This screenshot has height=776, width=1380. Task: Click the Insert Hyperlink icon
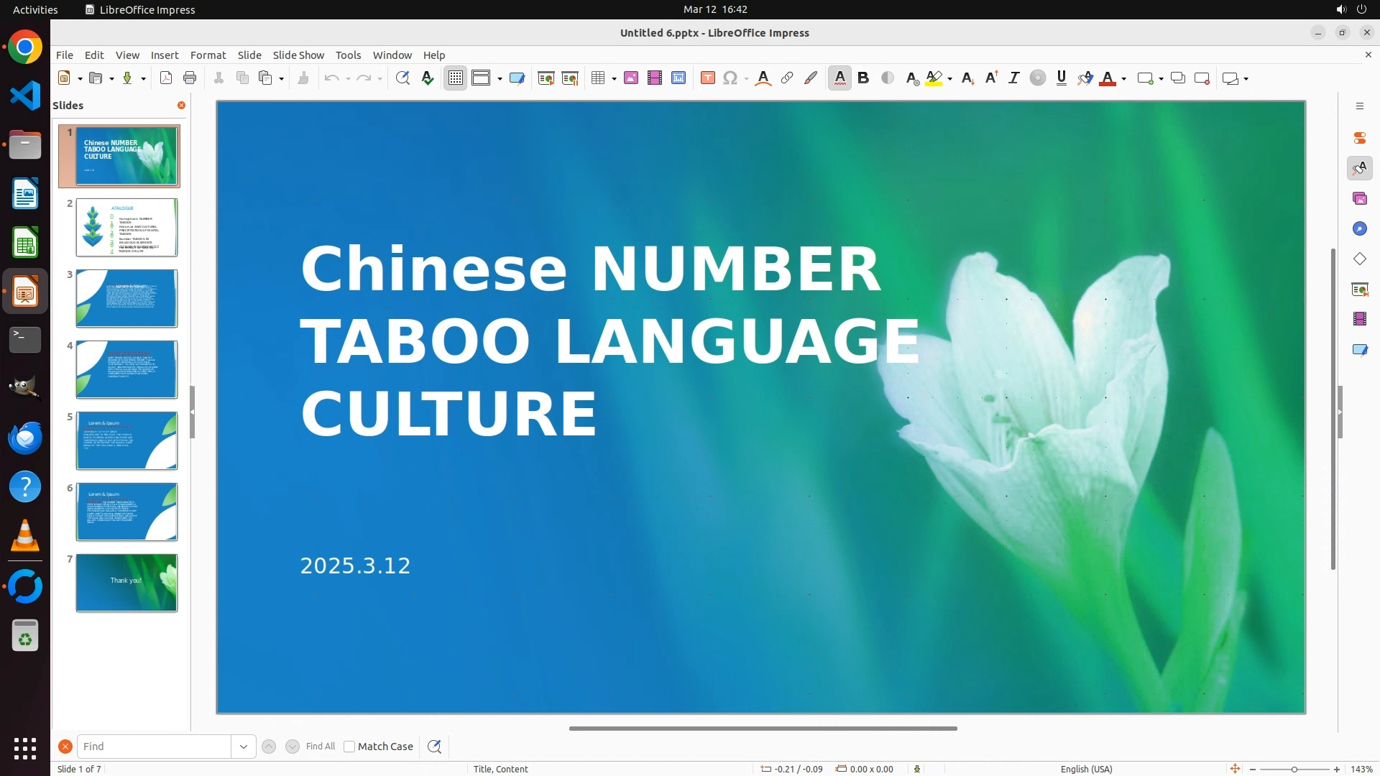[787, 78]
